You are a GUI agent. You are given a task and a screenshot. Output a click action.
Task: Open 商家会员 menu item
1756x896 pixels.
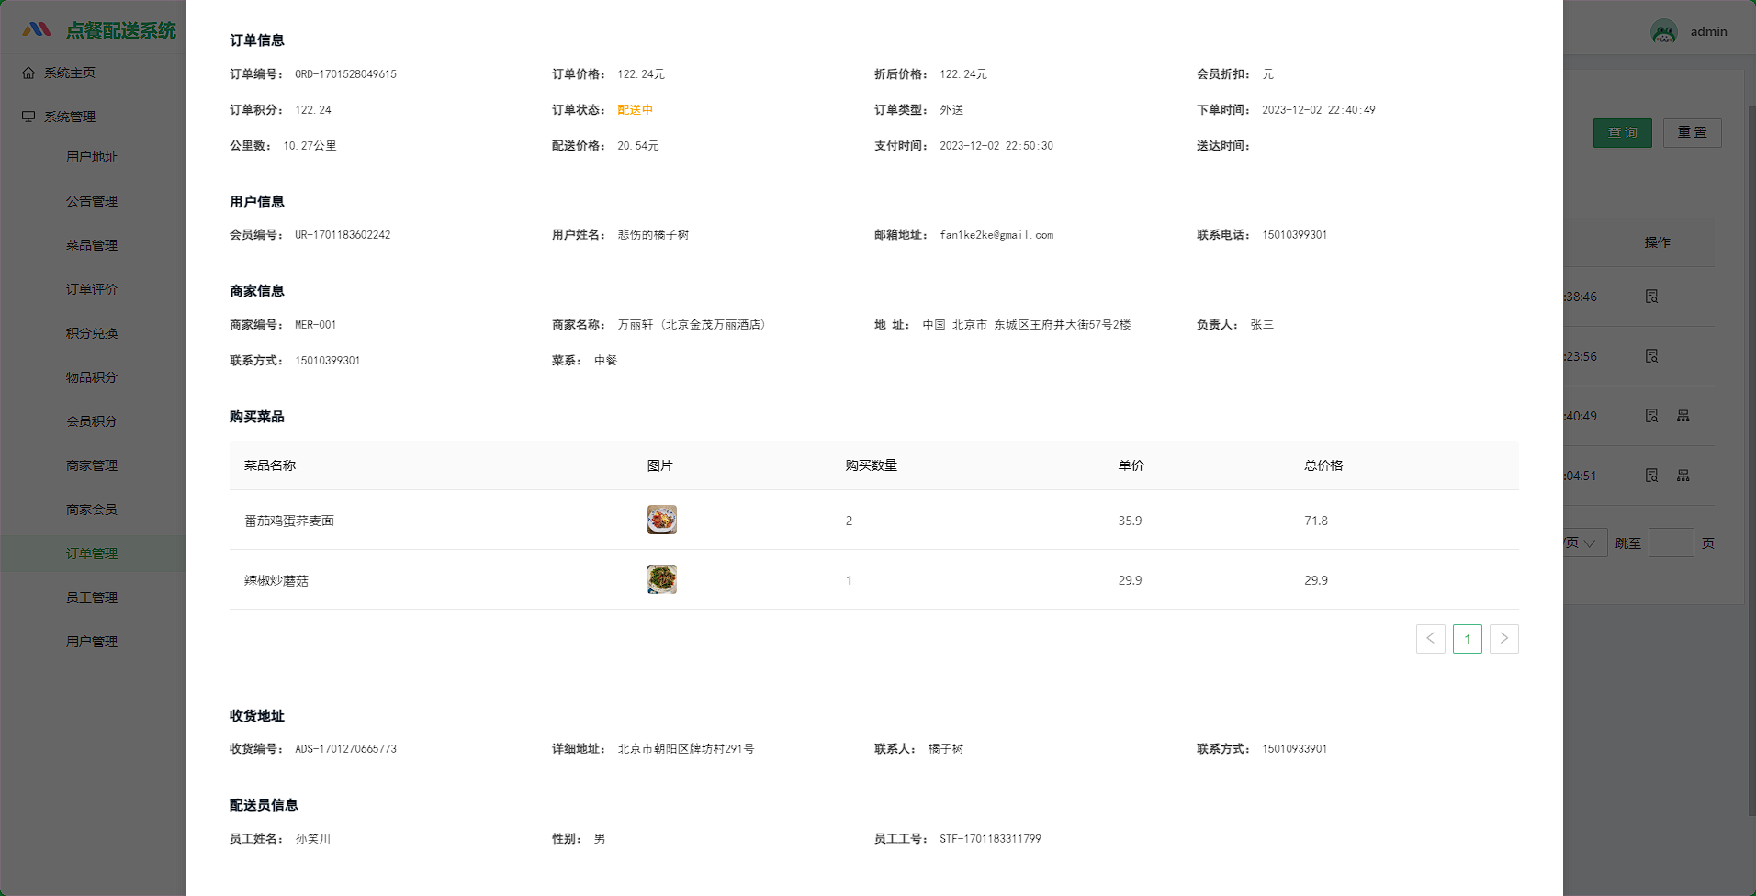point(93,510)
